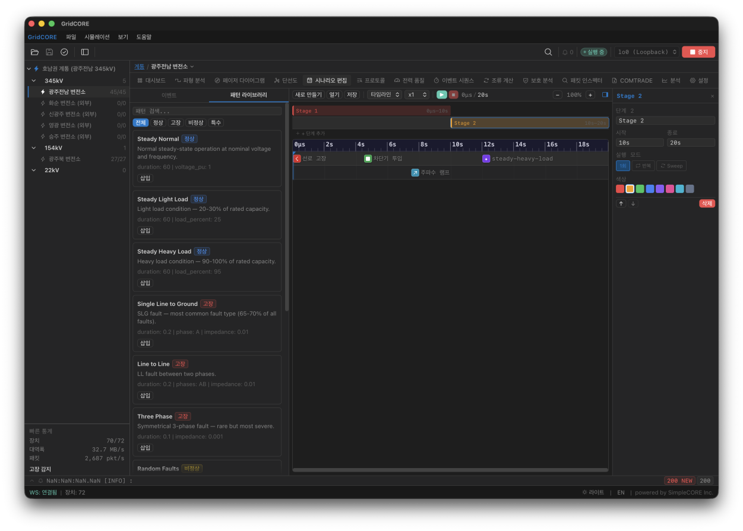
Task: Open the lo0 (Loopback) interface dropdown
Action: [647, 52]
